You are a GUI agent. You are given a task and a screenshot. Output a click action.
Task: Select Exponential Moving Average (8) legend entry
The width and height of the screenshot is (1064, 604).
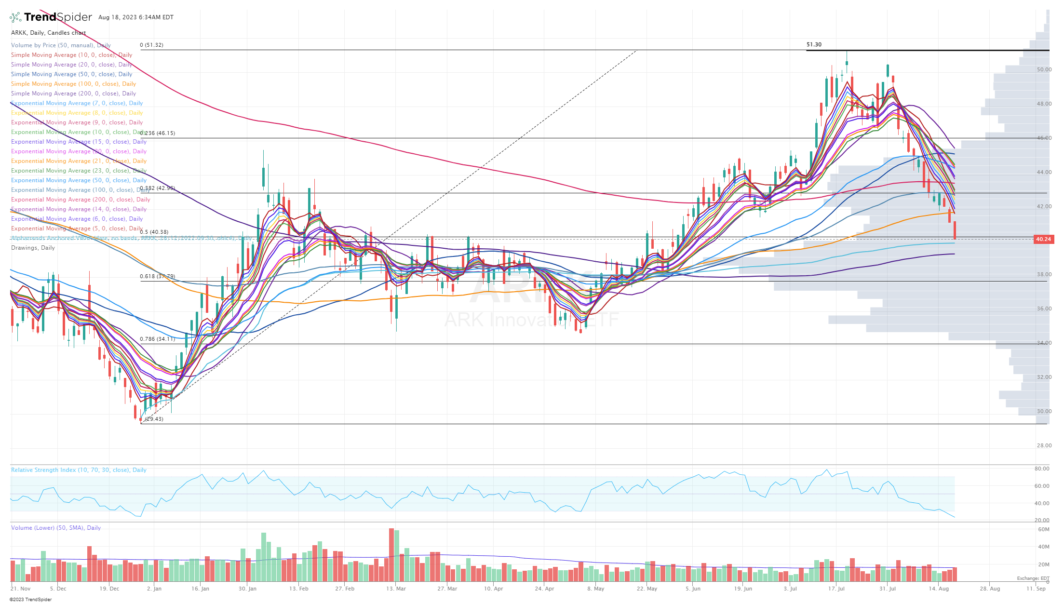(77, 113)
